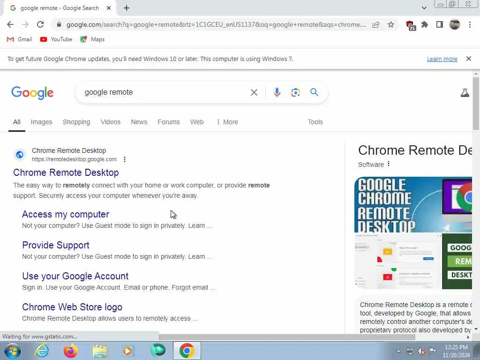Viewport: 480px width, 360px height.
Task: Open the Maps bookmark
Action: point(92,39)
